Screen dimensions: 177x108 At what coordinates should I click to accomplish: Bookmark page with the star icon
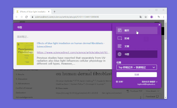tap(146, 17)
